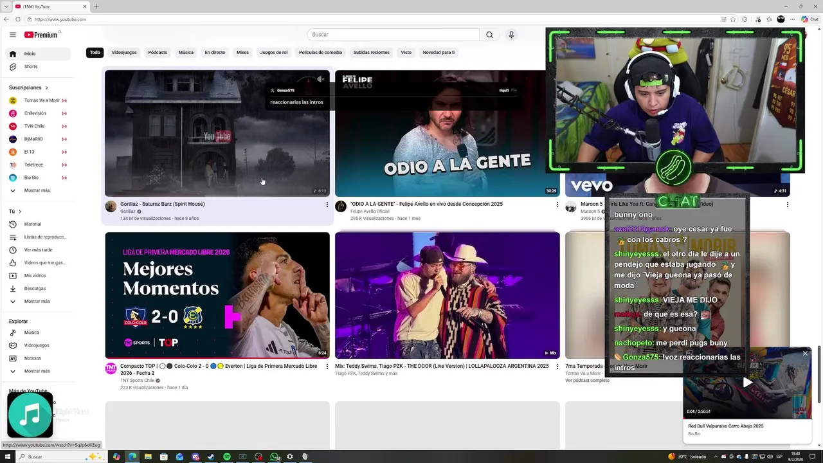Click the Felipe Avello channel avatar
Screen dimensions: 823x463
pyautogui.click(x=341, y=206)
